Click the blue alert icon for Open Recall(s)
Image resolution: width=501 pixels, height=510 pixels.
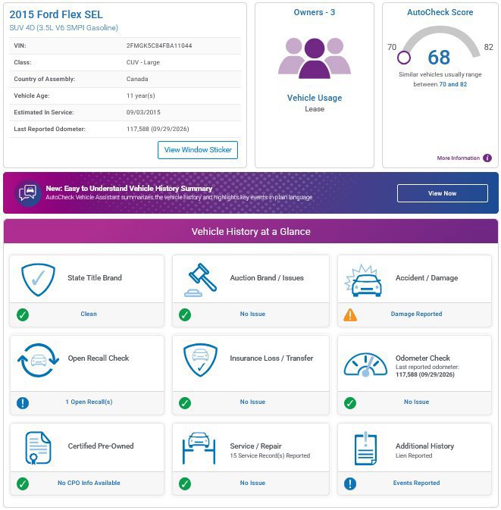coord(23,402)
